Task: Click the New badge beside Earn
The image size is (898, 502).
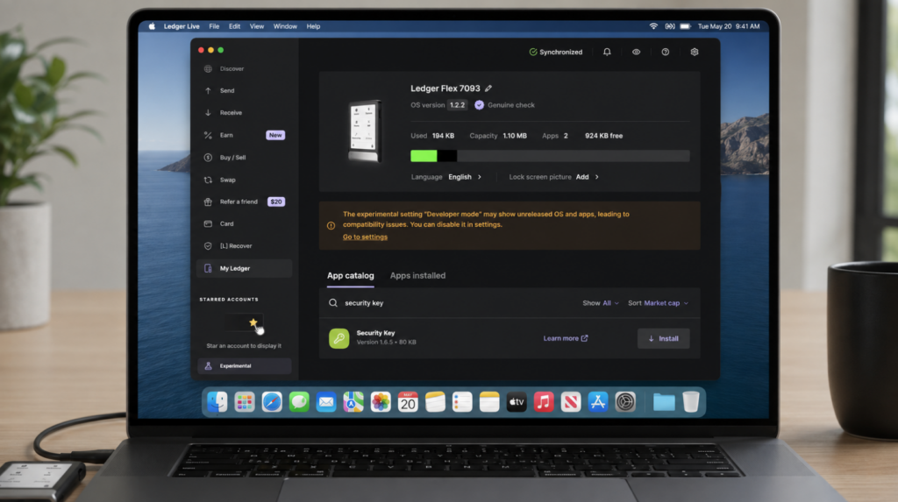Action: pyautogui.click(x=275, y=135)
